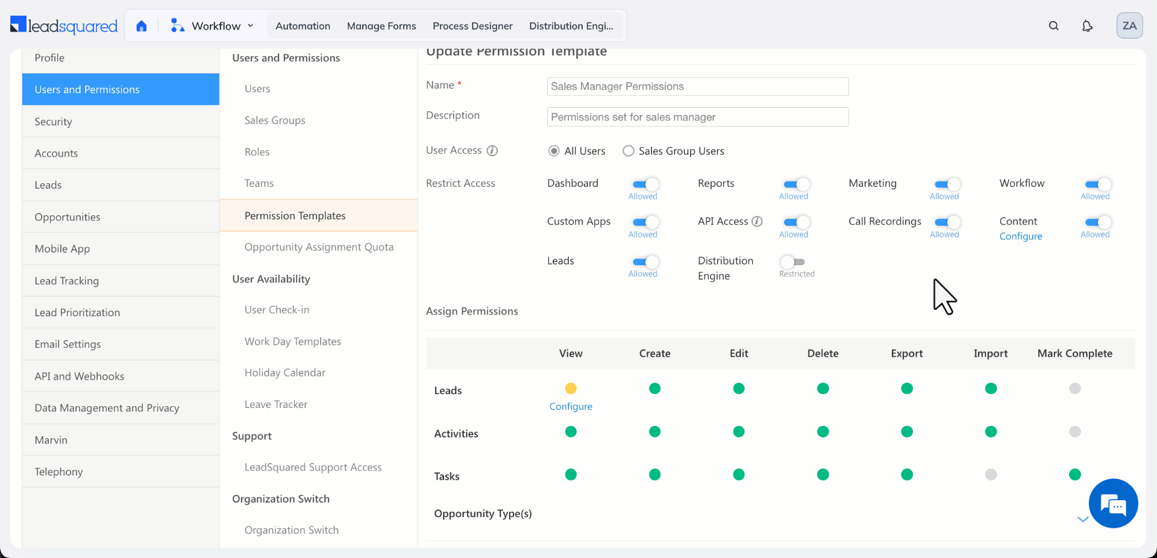Toggle Call Recordings access switch

[x=947, y=222]
